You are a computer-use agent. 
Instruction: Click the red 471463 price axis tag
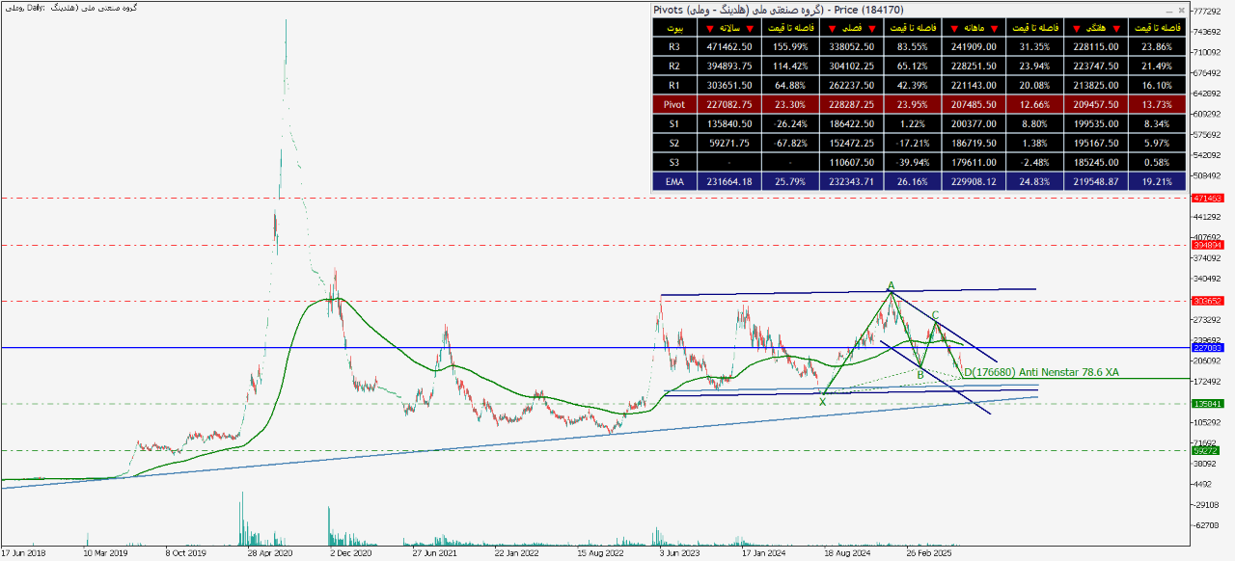pyautogui.click(x=1207, y=198)
